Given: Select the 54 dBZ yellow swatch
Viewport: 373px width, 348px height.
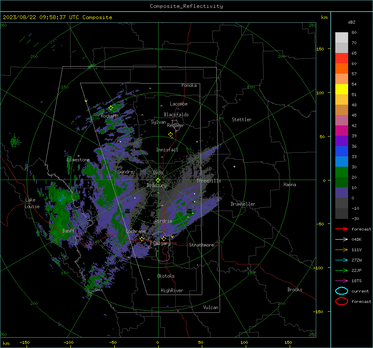Looking at the screenshot, I should tap(342, 89).
